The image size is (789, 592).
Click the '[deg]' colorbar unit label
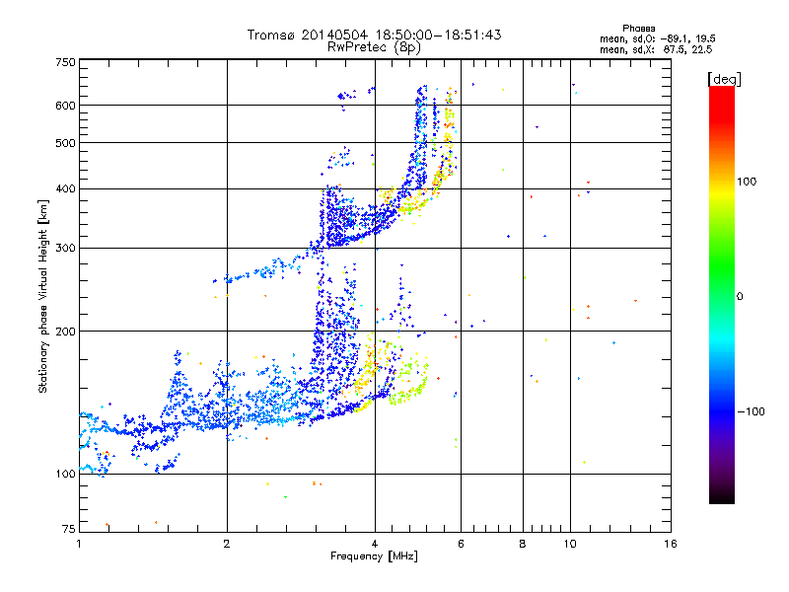724,79
